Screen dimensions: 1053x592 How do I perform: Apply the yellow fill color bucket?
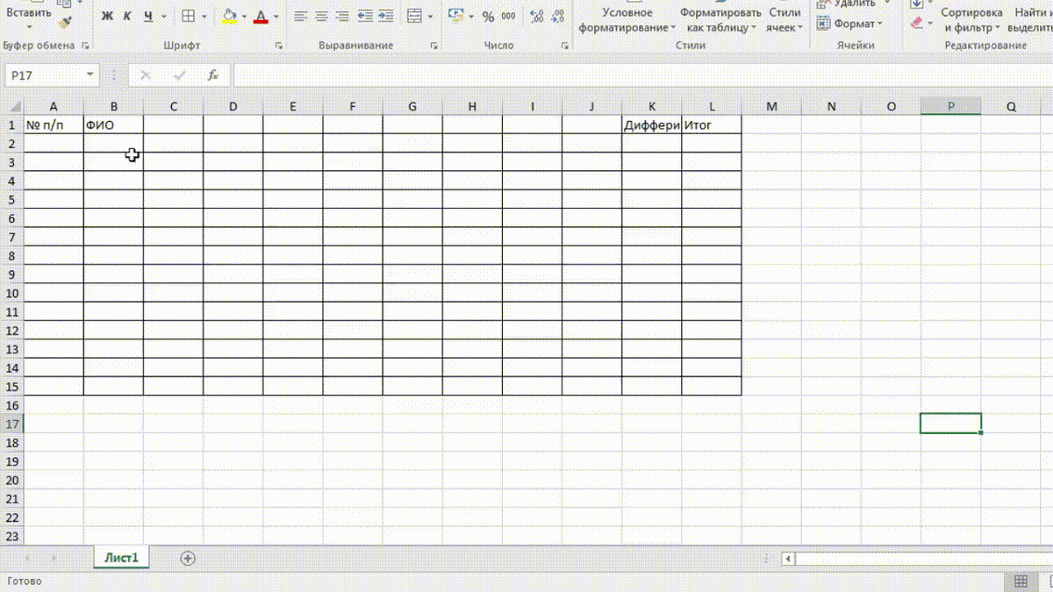pyautogui.click(x=230, y=17)
